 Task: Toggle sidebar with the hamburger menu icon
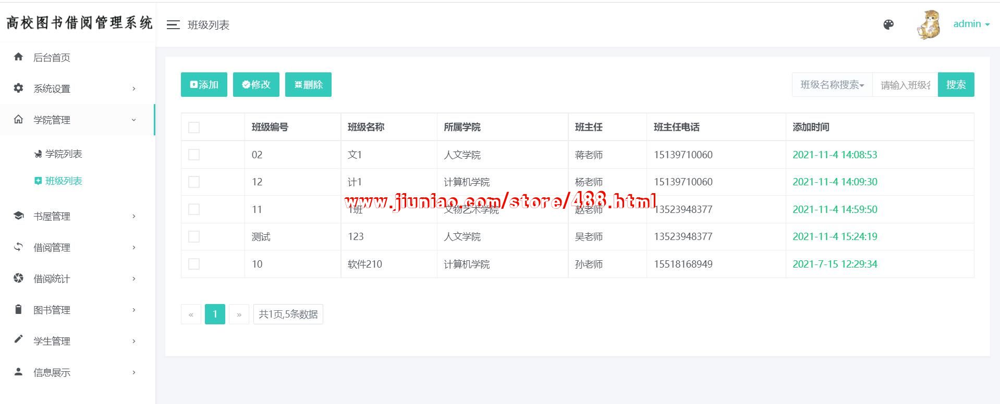click(173, 24)
